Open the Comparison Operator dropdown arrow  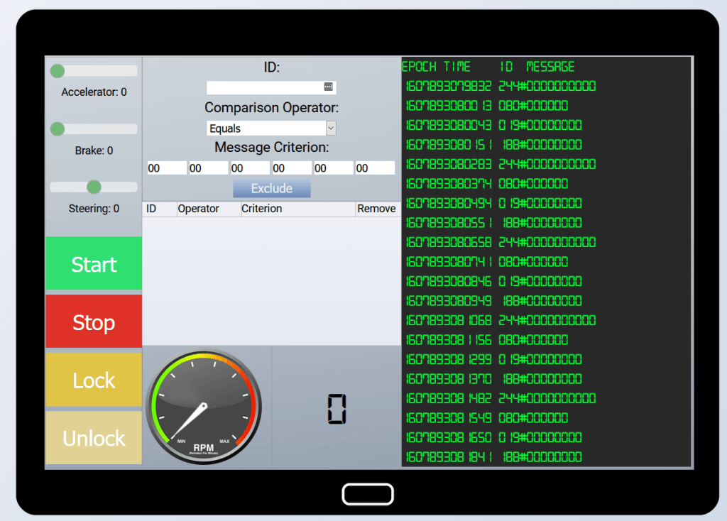pyautogui.click(x=330, y=128)
